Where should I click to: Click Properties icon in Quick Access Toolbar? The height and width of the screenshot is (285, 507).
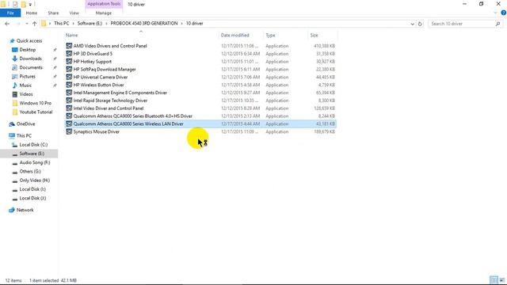15,4
